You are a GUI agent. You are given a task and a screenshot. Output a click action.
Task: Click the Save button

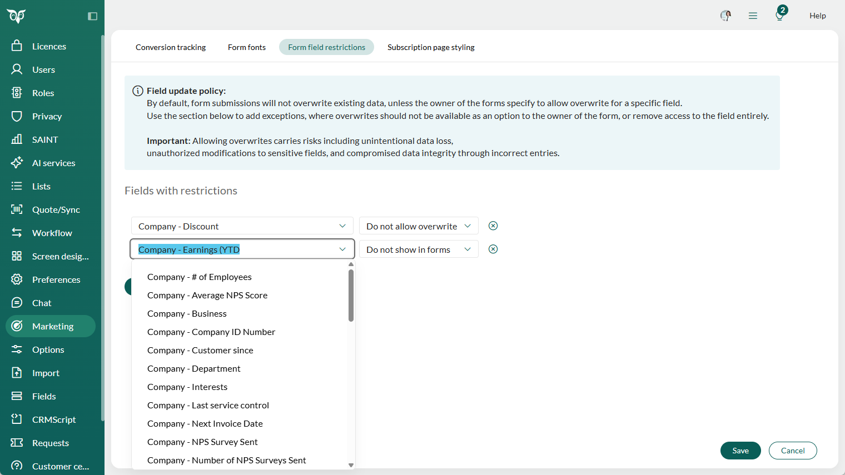click(740, 451)
